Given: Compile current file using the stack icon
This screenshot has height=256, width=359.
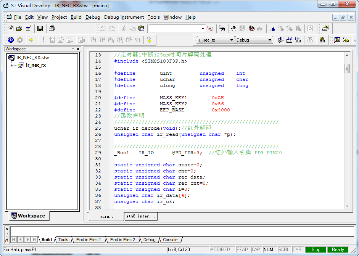Looking at the screenshot, I should (x=280, y=40).
